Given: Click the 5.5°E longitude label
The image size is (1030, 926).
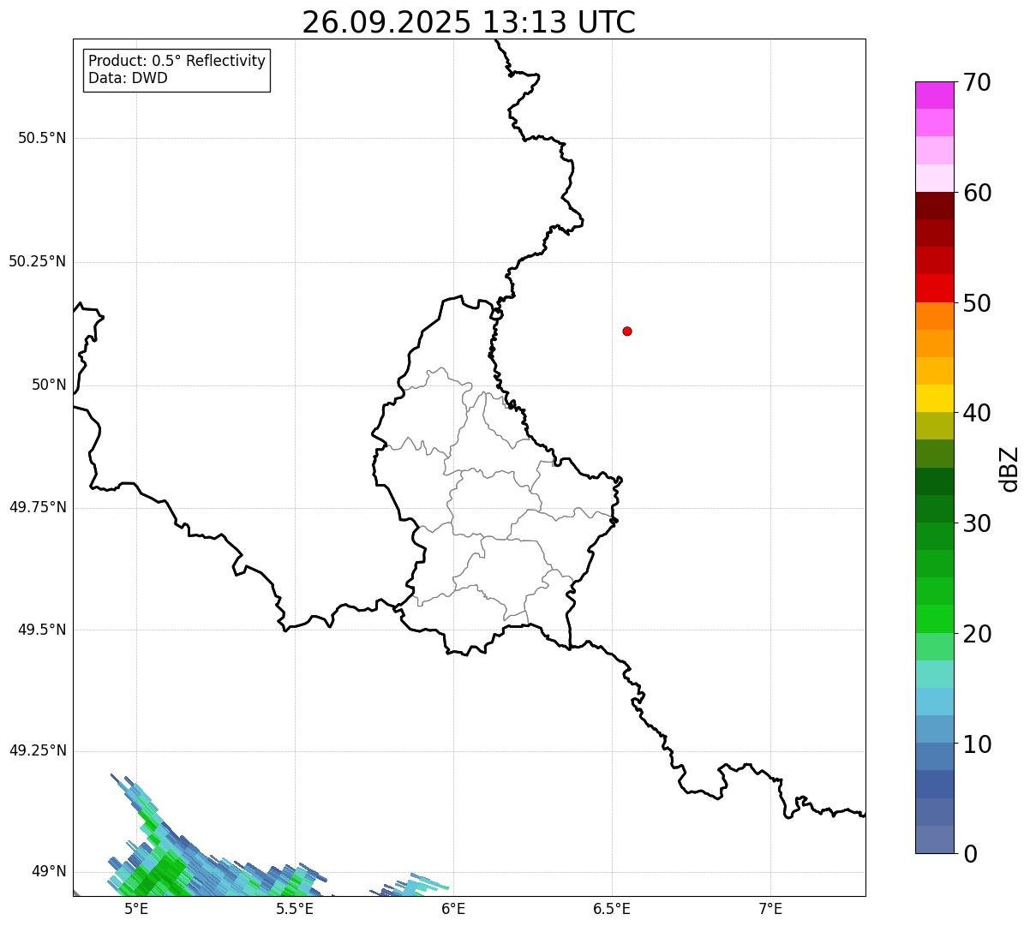Looking at the screenshot, I should pos(295,908).
